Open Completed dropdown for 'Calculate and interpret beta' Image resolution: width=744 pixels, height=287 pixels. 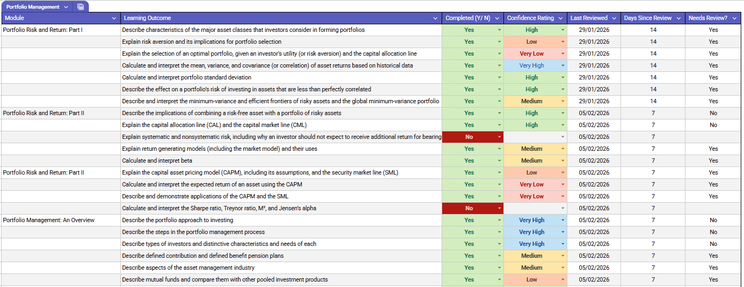pos(500,161)
